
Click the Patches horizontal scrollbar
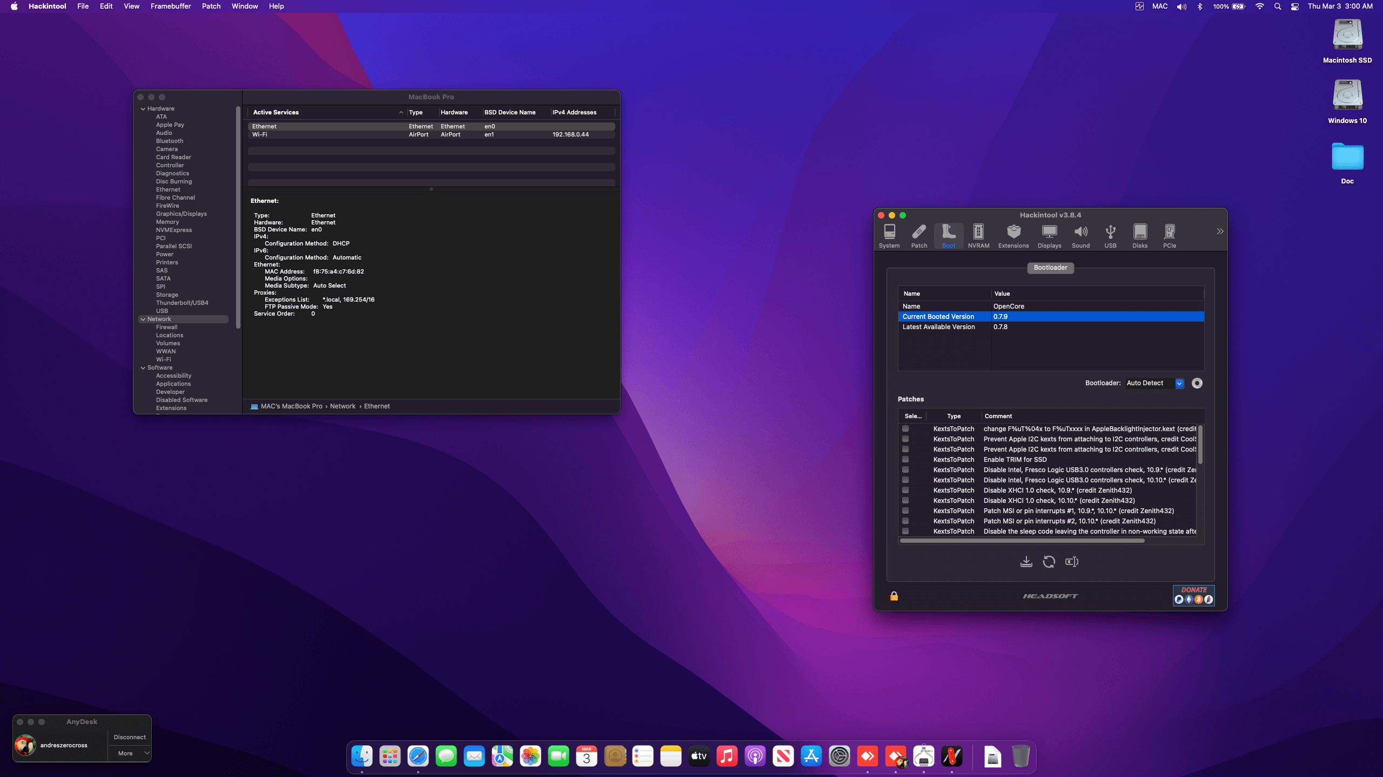(x=1022, y=541)
